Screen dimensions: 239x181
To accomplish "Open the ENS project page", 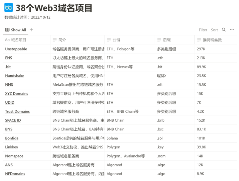I will pyautogui.click(x=9, y=58).
